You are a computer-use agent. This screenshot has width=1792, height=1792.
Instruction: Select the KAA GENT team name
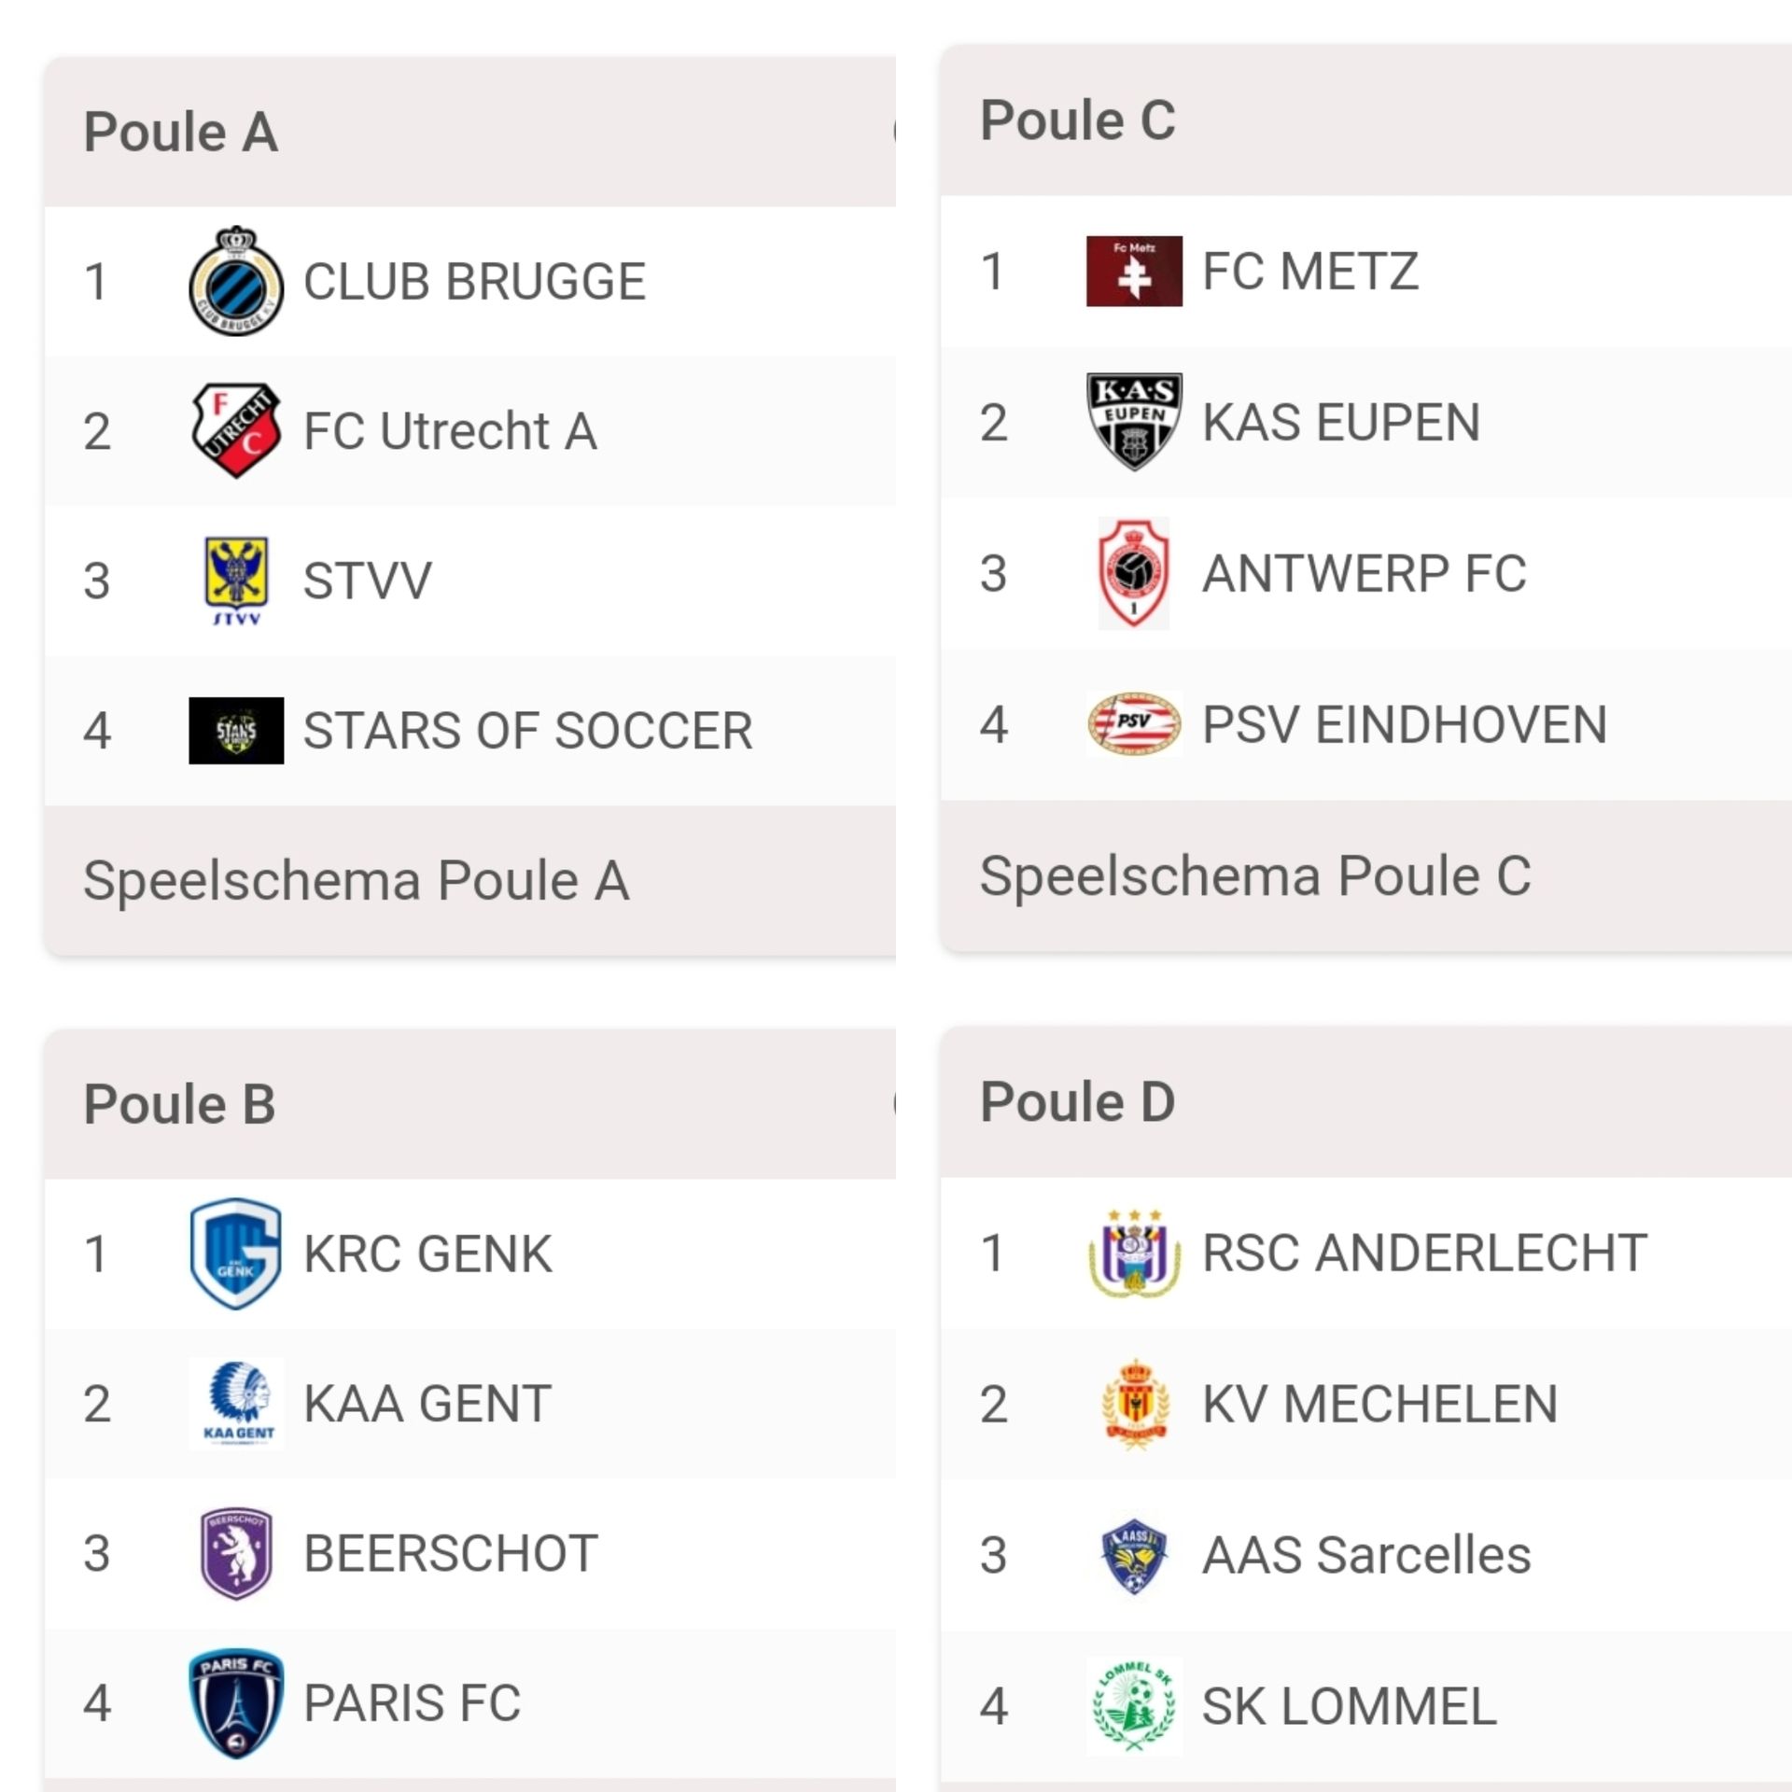pyautogui.click(x=427, y=1404)
